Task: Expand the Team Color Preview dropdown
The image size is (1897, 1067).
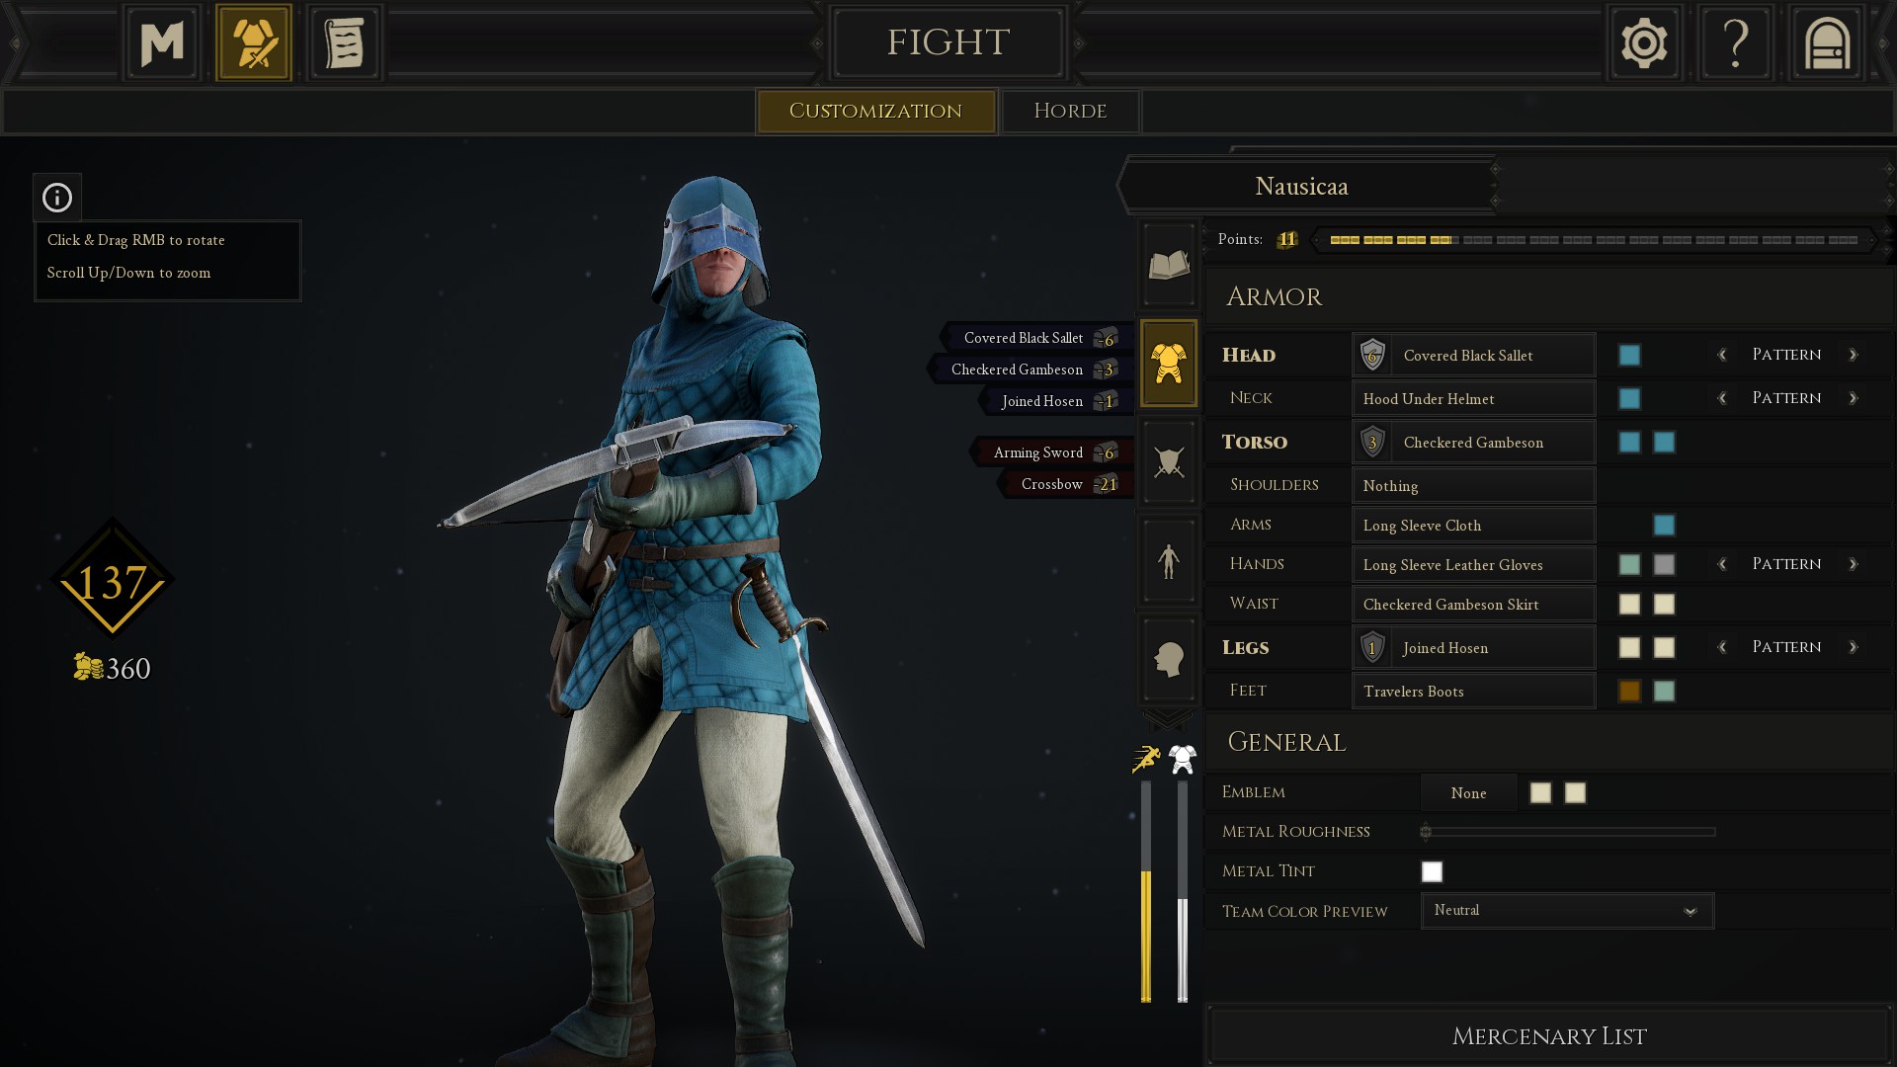Action: (x=1567, y=910)
